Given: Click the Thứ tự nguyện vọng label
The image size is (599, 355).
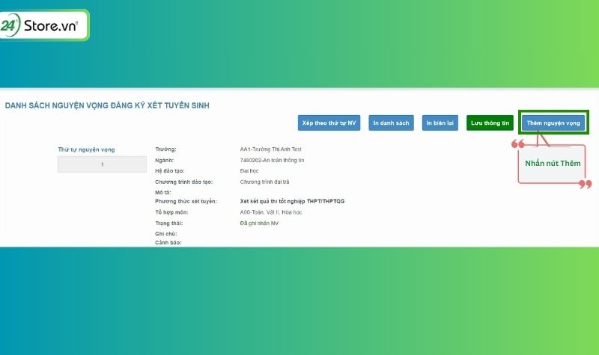Looking at the screenshot, I should (x=86, y=149).
